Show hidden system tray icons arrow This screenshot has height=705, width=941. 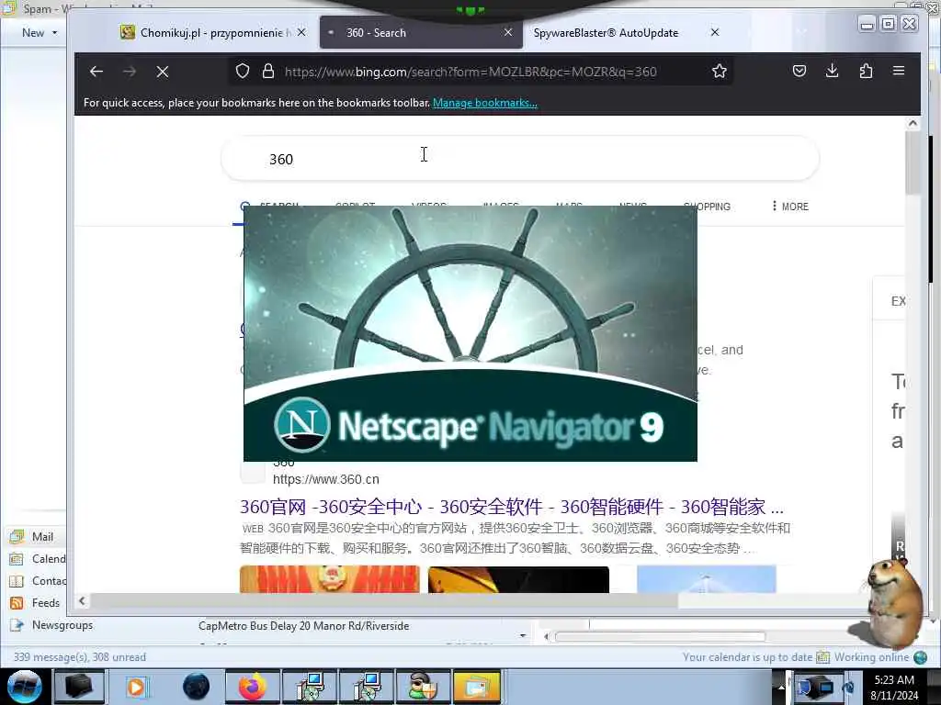pyautogui.click(x=781, y=687)
